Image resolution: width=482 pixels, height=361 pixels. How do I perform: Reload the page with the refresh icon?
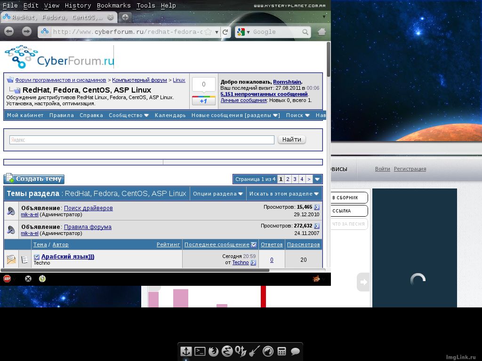(x=225, y=32)
